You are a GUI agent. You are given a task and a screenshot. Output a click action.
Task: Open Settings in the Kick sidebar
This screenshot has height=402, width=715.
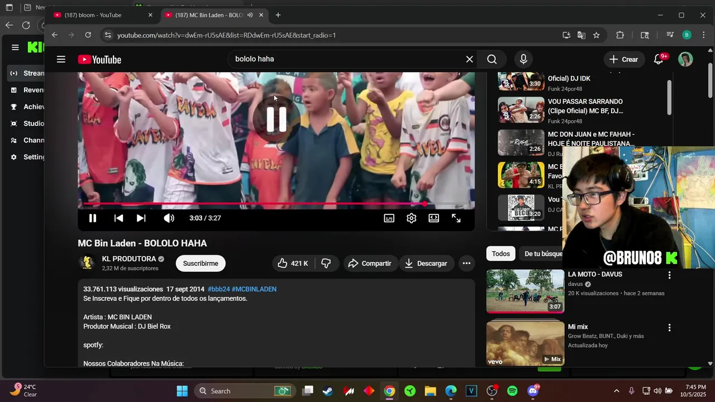27,157
